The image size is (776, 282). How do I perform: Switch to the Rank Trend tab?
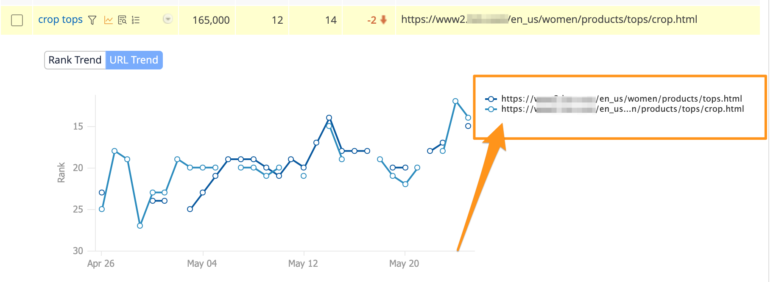click(75, 60)
